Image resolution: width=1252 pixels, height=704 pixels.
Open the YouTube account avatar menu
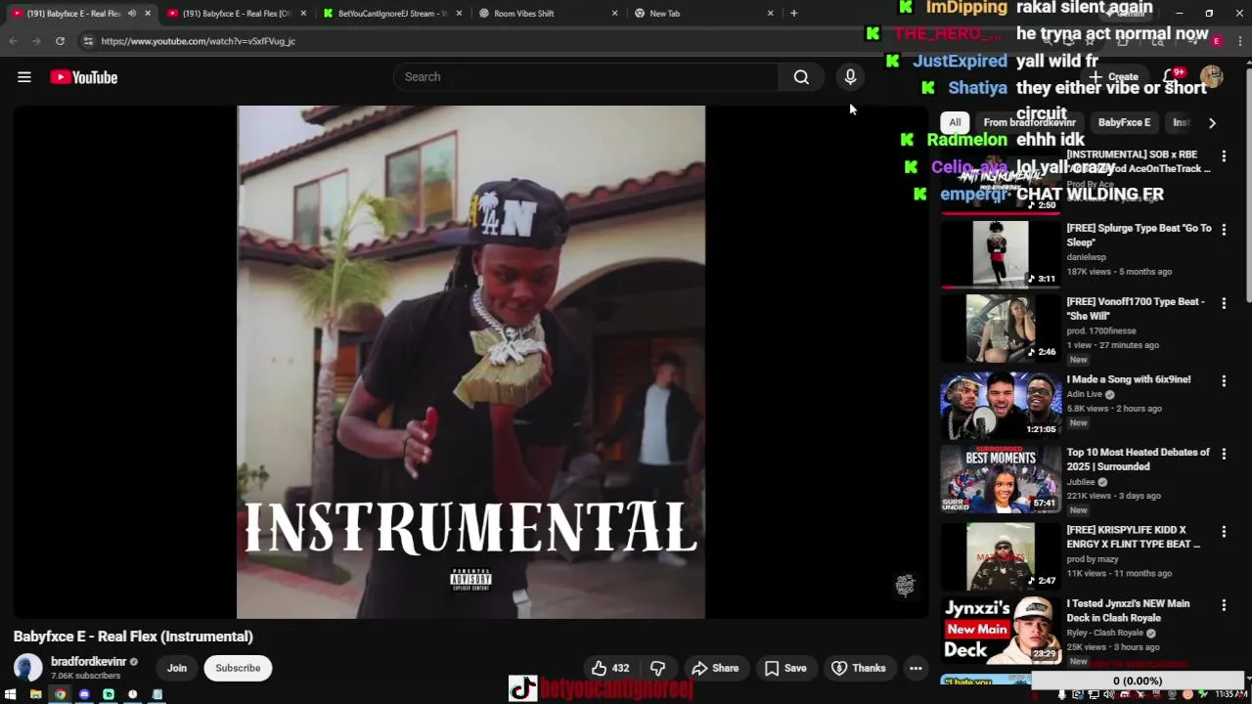click(1211, 76)
